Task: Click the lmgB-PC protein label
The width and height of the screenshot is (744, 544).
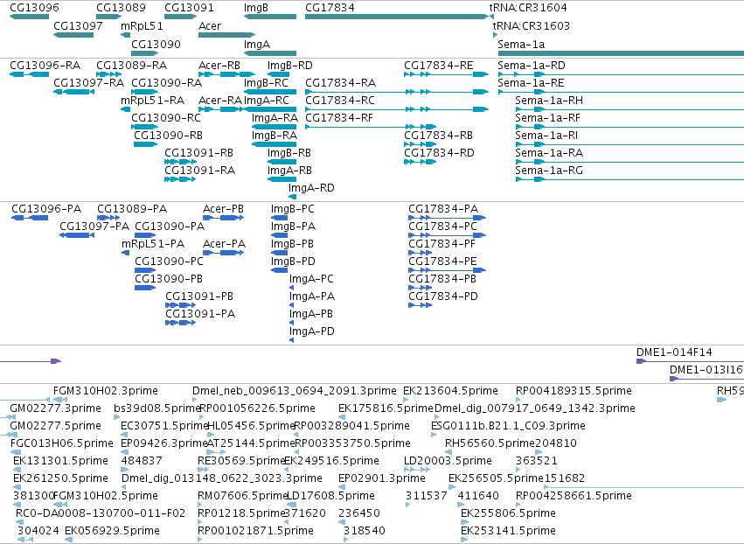Action: coord(293,208)
